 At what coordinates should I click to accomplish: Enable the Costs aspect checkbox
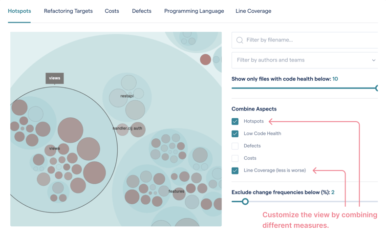point(235,158)
